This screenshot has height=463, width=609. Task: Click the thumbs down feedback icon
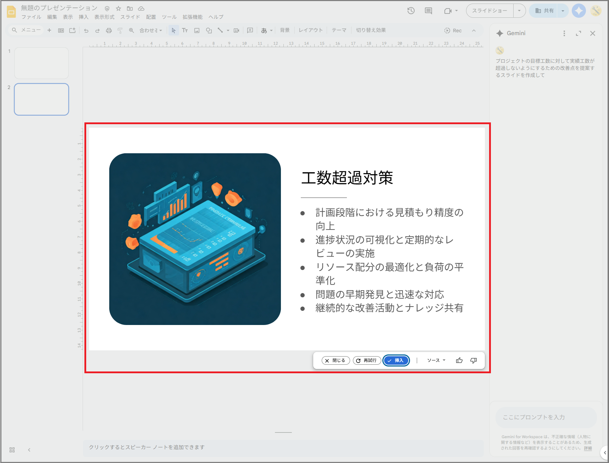coord(474,360)
